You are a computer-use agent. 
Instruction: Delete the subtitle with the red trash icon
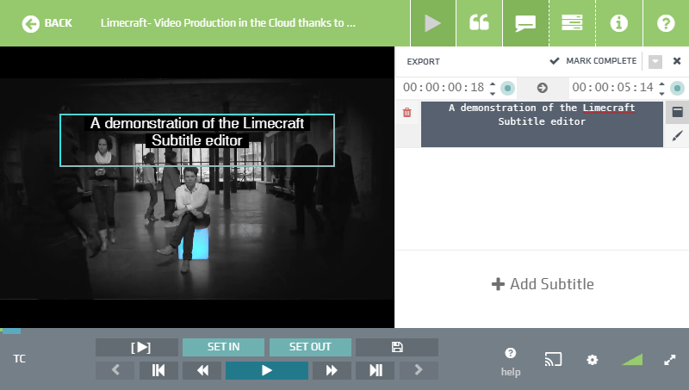[407, 113]
